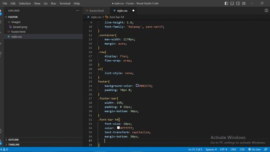Open customize layout icon

pos(244,3)
